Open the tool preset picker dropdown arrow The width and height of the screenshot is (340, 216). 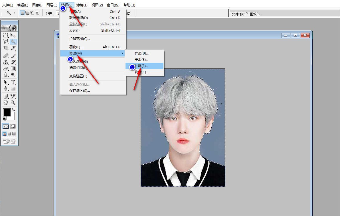14,13
